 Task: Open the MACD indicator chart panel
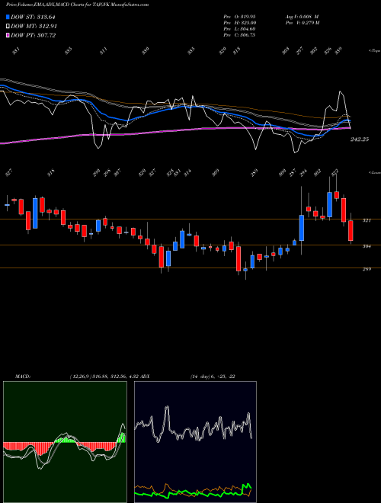point(65,442)
